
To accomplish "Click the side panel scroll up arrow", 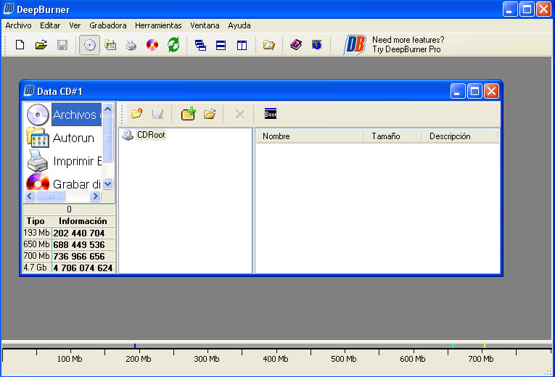I will point(108,109).
